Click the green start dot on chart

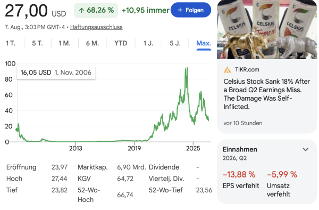pyautogui.click(x=18, y=130)
